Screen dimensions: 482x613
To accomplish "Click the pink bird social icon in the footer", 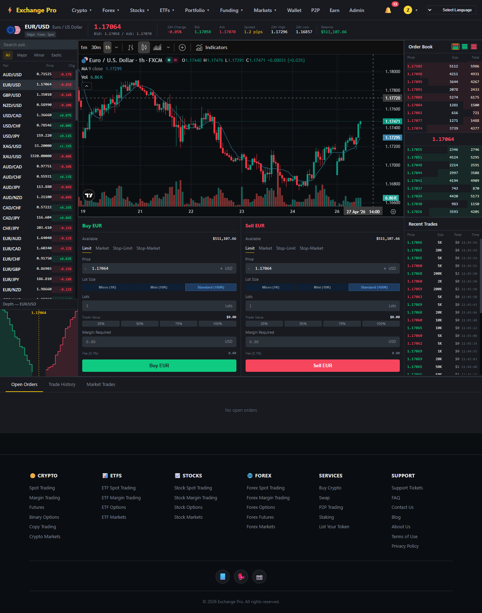I will (x=241, y=577).
